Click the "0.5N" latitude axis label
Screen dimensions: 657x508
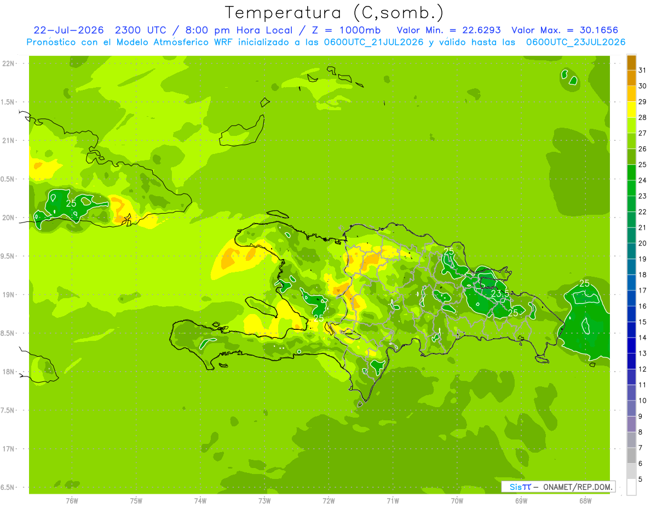click(x=8, y=179)
